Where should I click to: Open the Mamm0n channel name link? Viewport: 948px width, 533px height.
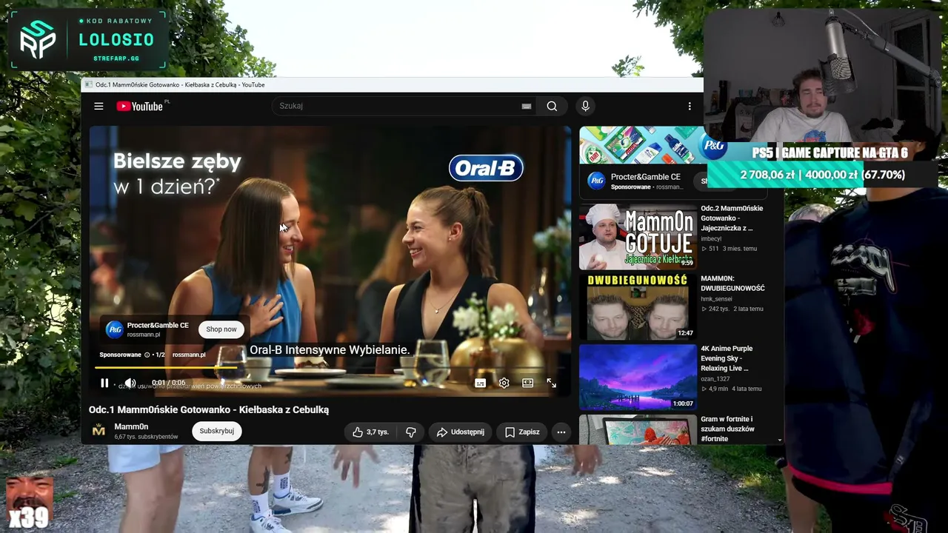131,426
